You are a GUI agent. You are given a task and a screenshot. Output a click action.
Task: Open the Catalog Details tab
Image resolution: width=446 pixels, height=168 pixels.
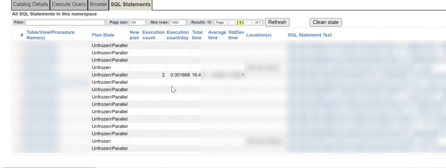tap(31, 5)
